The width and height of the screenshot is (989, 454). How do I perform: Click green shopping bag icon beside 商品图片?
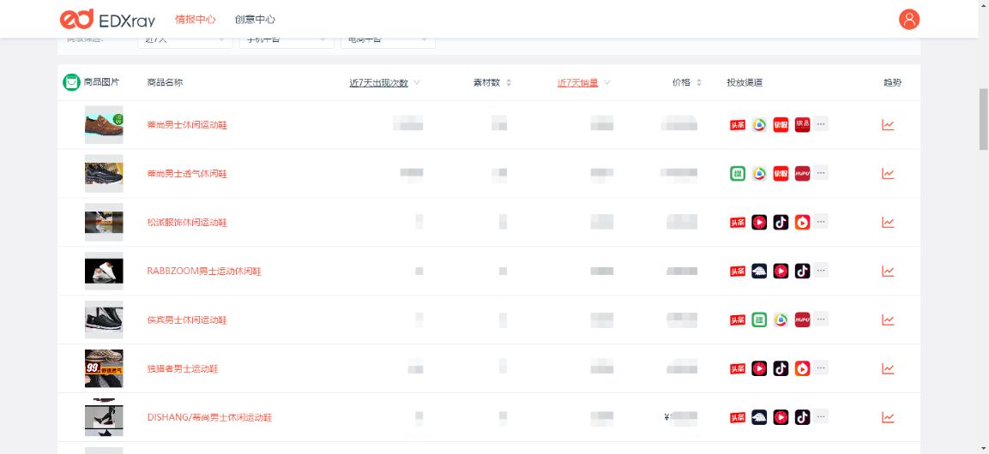click(x=72, y=82)
